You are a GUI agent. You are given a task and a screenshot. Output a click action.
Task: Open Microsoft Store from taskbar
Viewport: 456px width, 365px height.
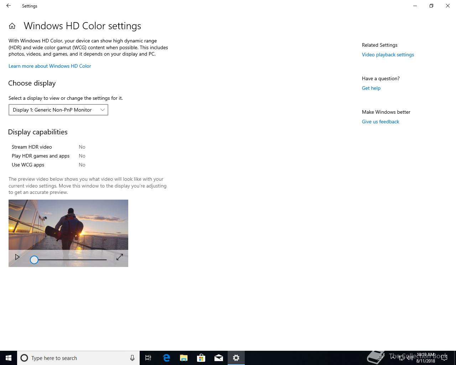coord(201,358)
